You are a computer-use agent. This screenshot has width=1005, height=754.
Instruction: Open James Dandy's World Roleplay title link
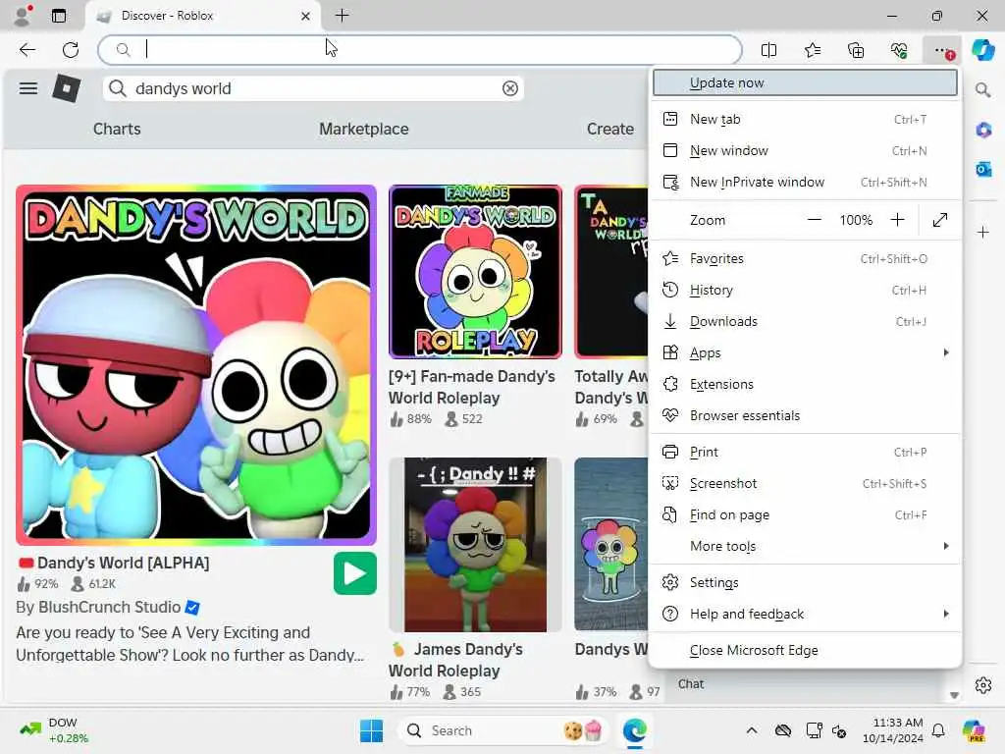click(x=455, y=660)
